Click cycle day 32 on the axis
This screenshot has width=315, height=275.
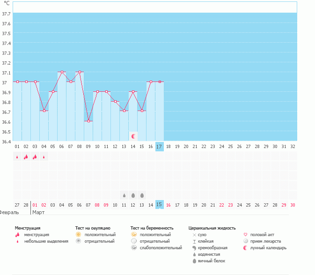pyautogui.click(x=293, y=147)
